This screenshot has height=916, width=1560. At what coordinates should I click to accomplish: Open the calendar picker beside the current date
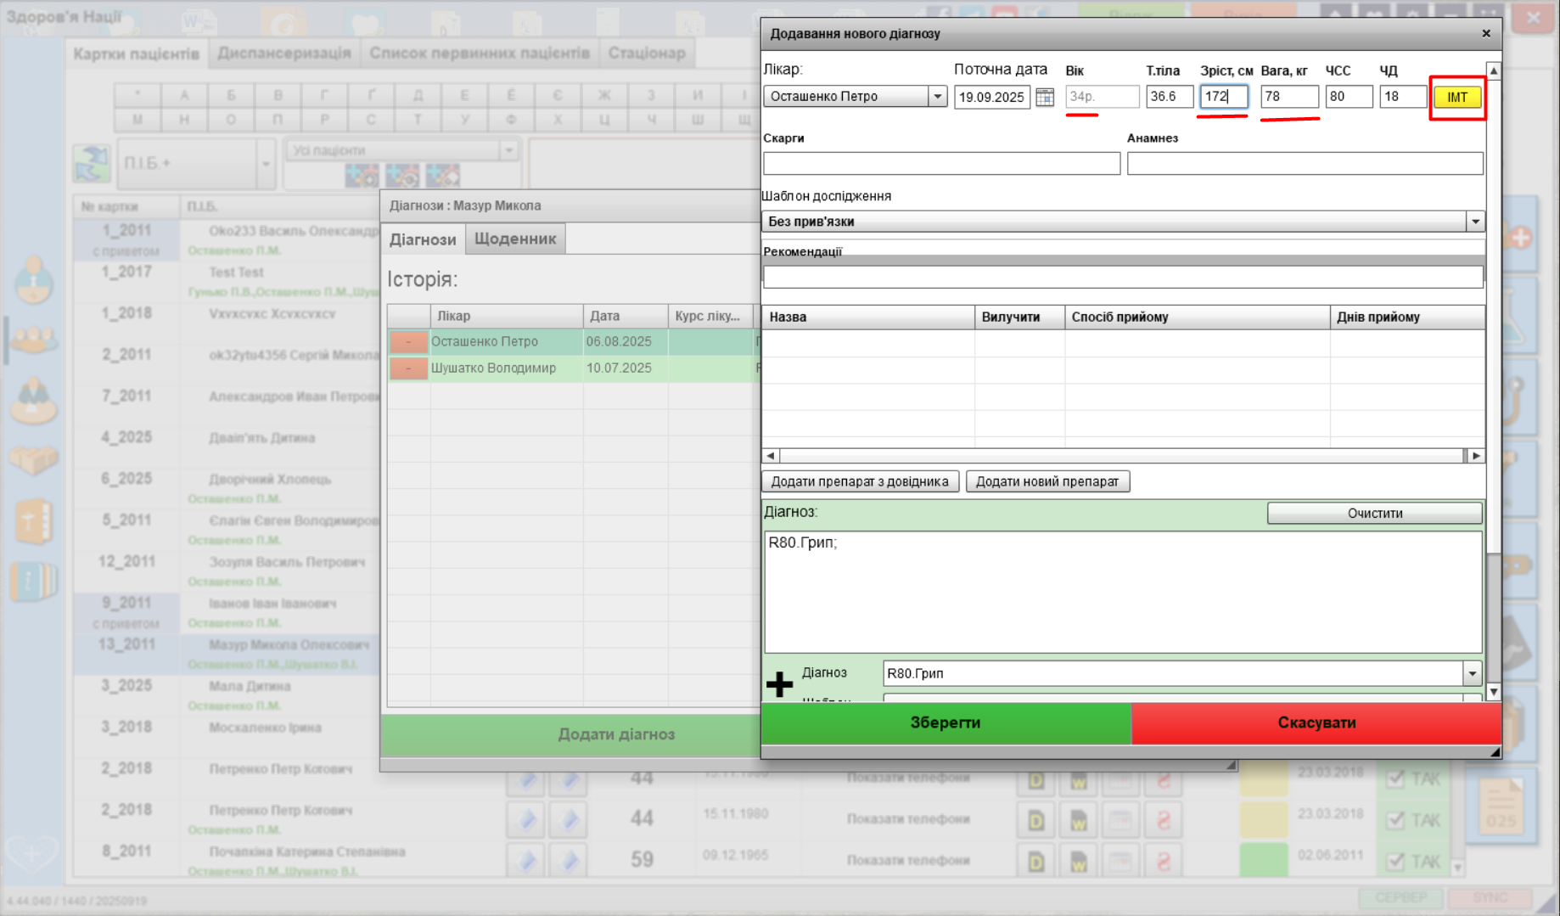pos(1045,97)
